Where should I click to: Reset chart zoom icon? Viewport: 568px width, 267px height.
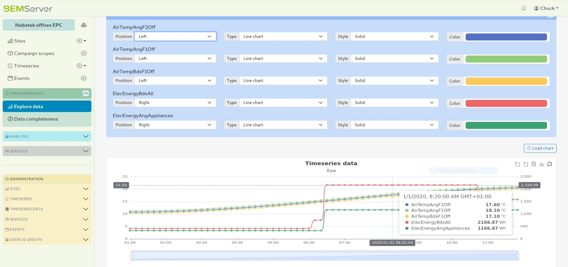click(526, 164)
